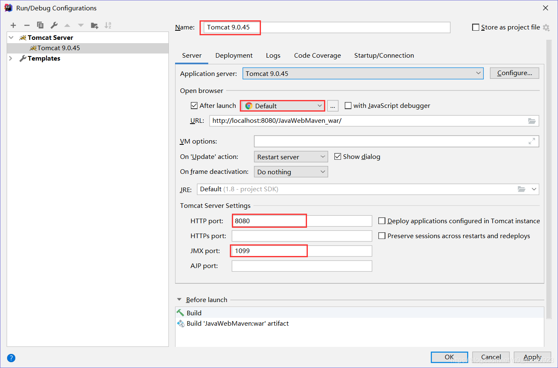Open the On 'Update' action dropdown

[x=290, y=157]
